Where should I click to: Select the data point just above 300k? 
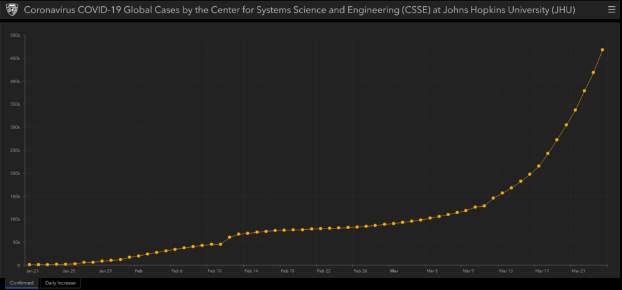point(566,125)
